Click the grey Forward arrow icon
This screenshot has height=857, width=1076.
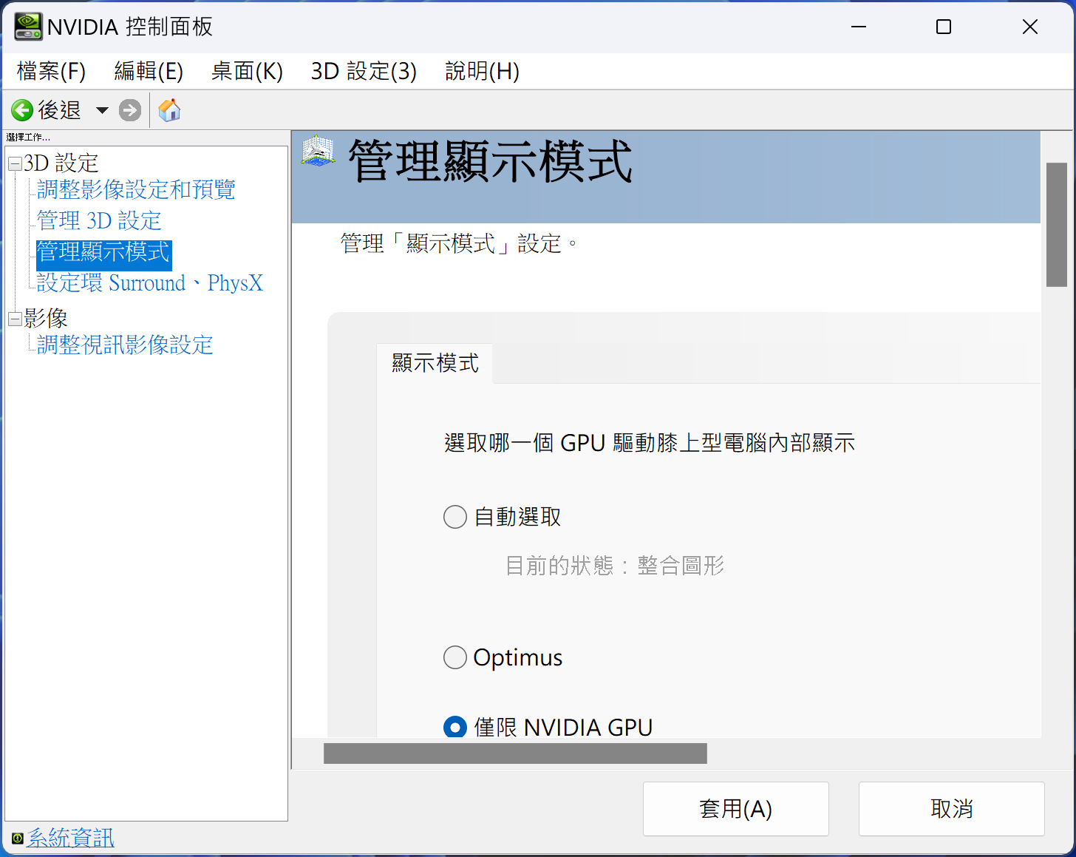(x=130, y=110)
